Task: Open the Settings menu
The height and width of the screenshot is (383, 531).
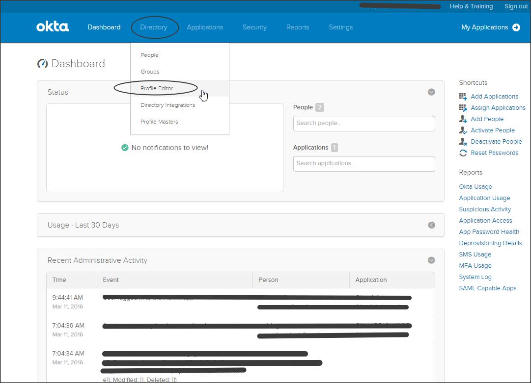Action: [341, 27]
